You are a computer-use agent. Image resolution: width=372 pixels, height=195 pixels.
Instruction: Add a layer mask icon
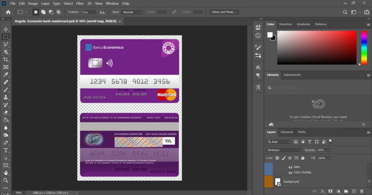tap(331, 191)
